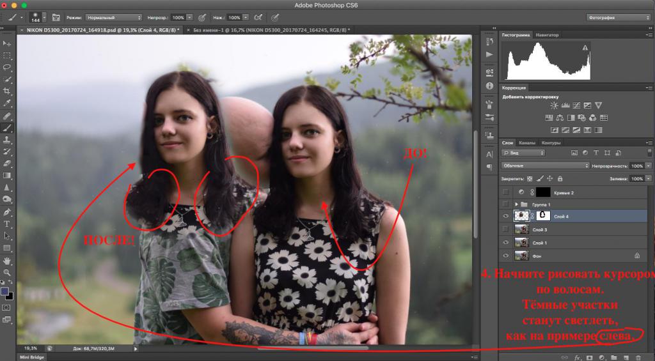Open the layer filter Вид dropdown
The height and width of the screenshot is (361, 655).
[x=523, y=153]
